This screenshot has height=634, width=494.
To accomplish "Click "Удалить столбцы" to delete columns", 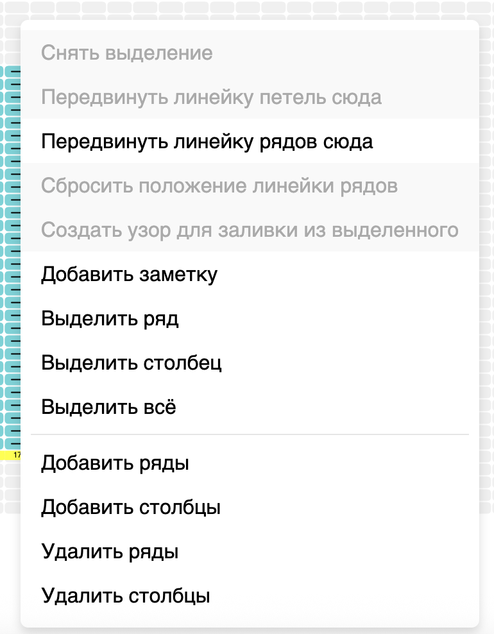I will [x=126, y=595].
